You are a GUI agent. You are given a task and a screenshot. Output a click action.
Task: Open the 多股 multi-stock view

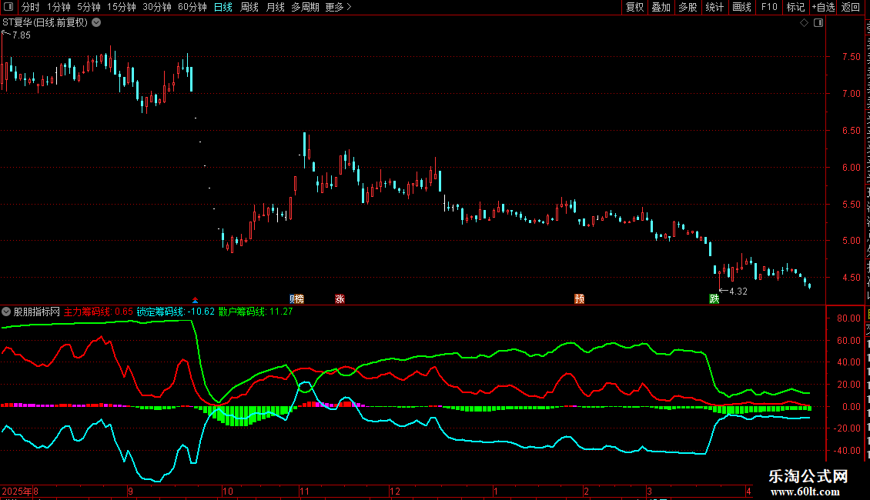(x=688, y=7)
